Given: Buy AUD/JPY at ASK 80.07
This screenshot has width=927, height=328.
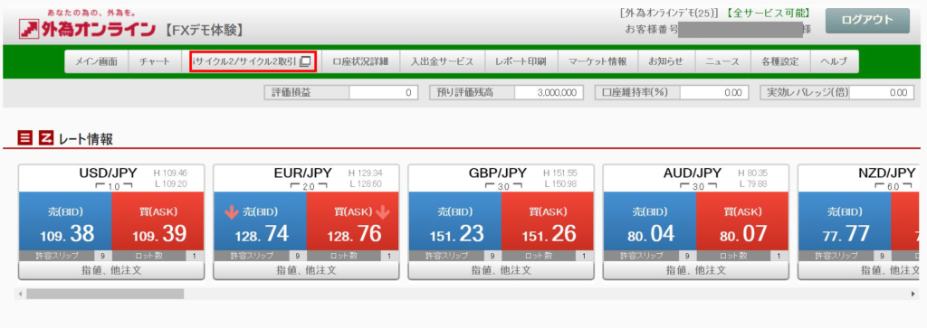Looking at the screenshot, I should [742, 221].
